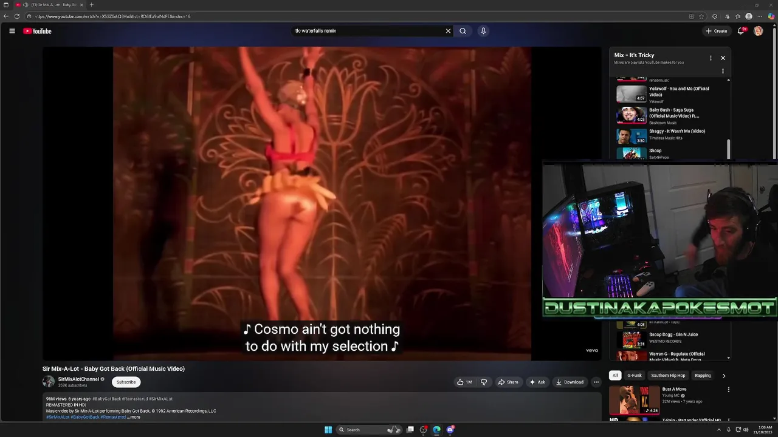Click the playlist panel scrollbar thumb

(728, 149)
